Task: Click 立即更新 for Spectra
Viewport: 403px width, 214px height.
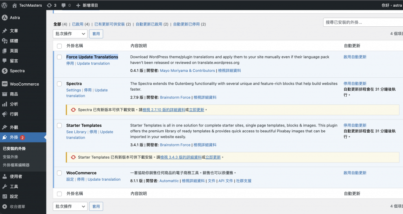Action: (196, 110)
